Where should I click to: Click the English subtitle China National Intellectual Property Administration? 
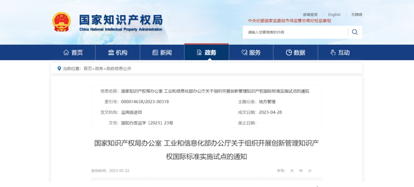[x=121, y=29]
